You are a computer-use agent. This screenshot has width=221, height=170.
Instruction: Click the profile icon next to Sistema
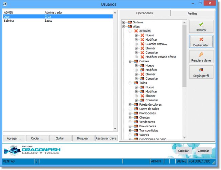pyautogui.click(x=130, y=22)
